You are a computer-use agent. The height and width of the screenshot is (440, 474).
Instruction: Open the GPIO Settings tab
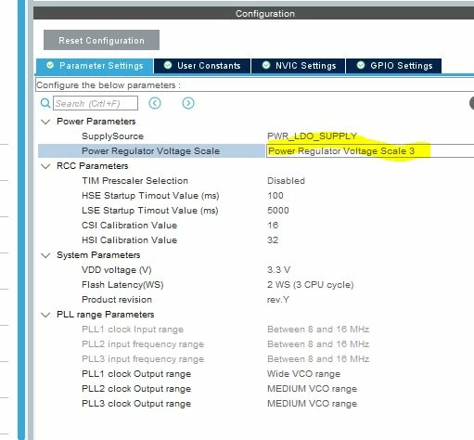[393, 66]
